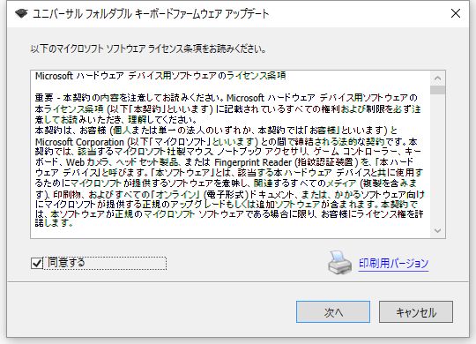Click the printer icon
Viewport: 476px width, 344px height.
tap(340, 263)
